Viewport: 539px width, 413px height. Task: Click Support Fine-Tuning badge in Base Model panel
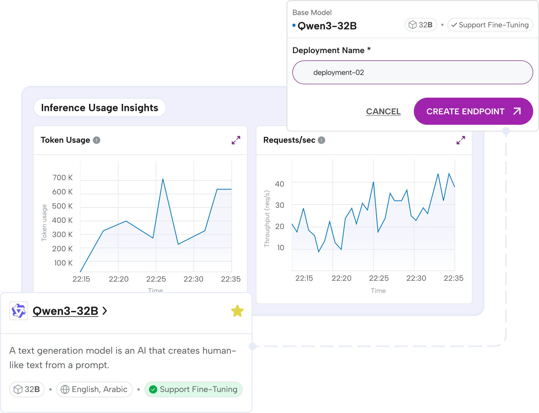tap(490, 25)
